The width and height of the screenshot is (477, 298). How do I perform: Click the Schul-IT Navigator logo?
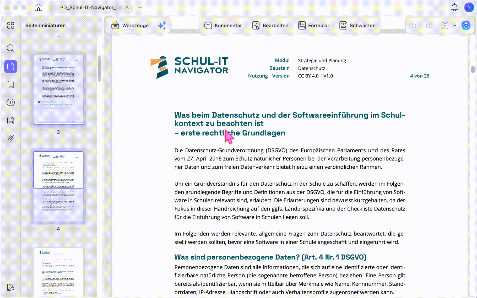coord(189,67)
